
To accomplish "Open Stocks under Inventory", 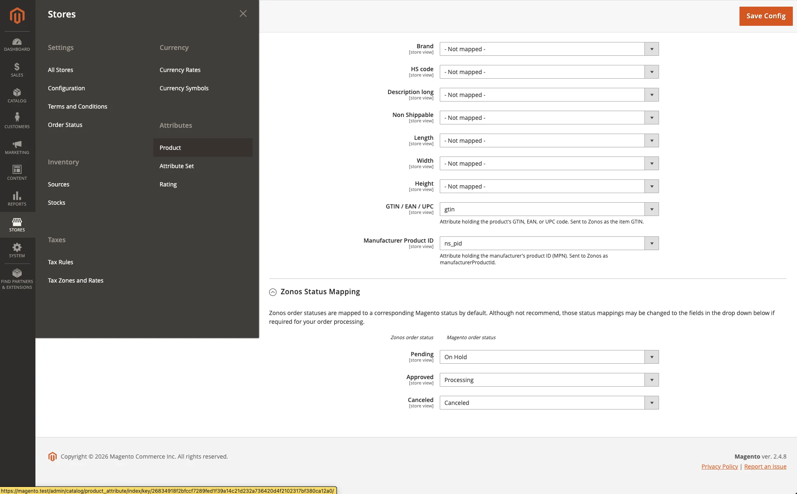I will click(56, 203).
